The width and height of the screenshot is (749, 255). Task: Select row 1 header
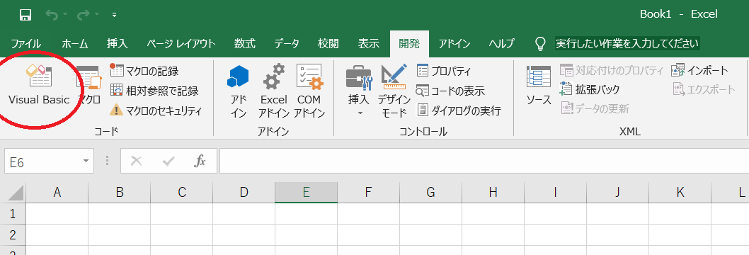pyautogui.click(x=13, y=213)
